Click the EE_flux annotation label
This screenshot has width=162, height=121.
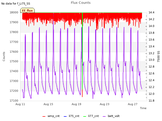(x=27, y=11)
